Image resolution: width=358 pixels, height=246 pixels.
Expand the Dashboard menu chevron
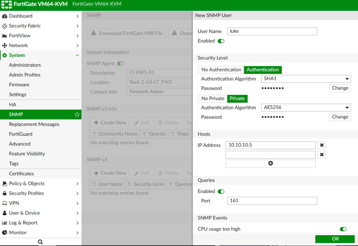[x=77, y=16]
